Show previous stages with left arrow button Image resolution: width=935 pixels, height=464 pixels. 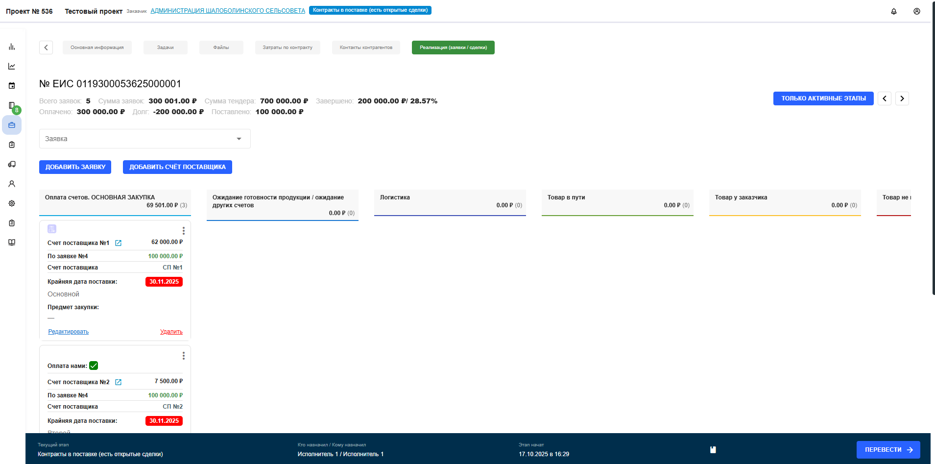(885, 98)
